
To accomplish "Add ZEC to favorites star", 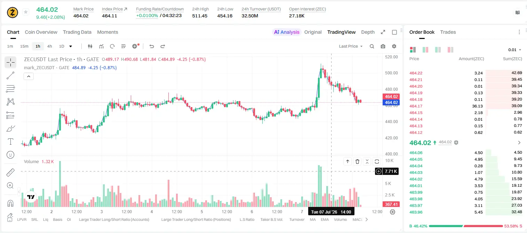I will tap(26, 12).
